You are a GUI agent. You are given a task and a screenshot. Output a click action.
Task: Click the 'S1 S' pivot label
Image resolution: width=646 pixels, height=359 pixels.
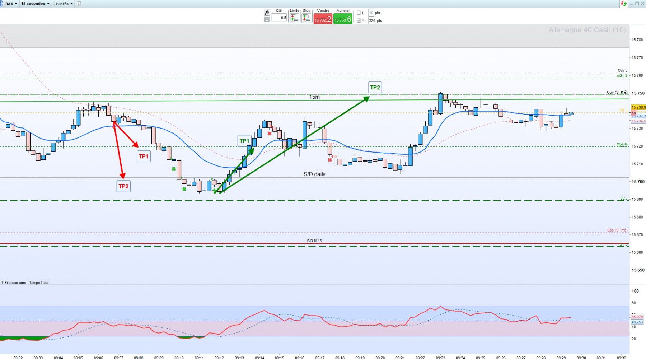click(624, 244)
